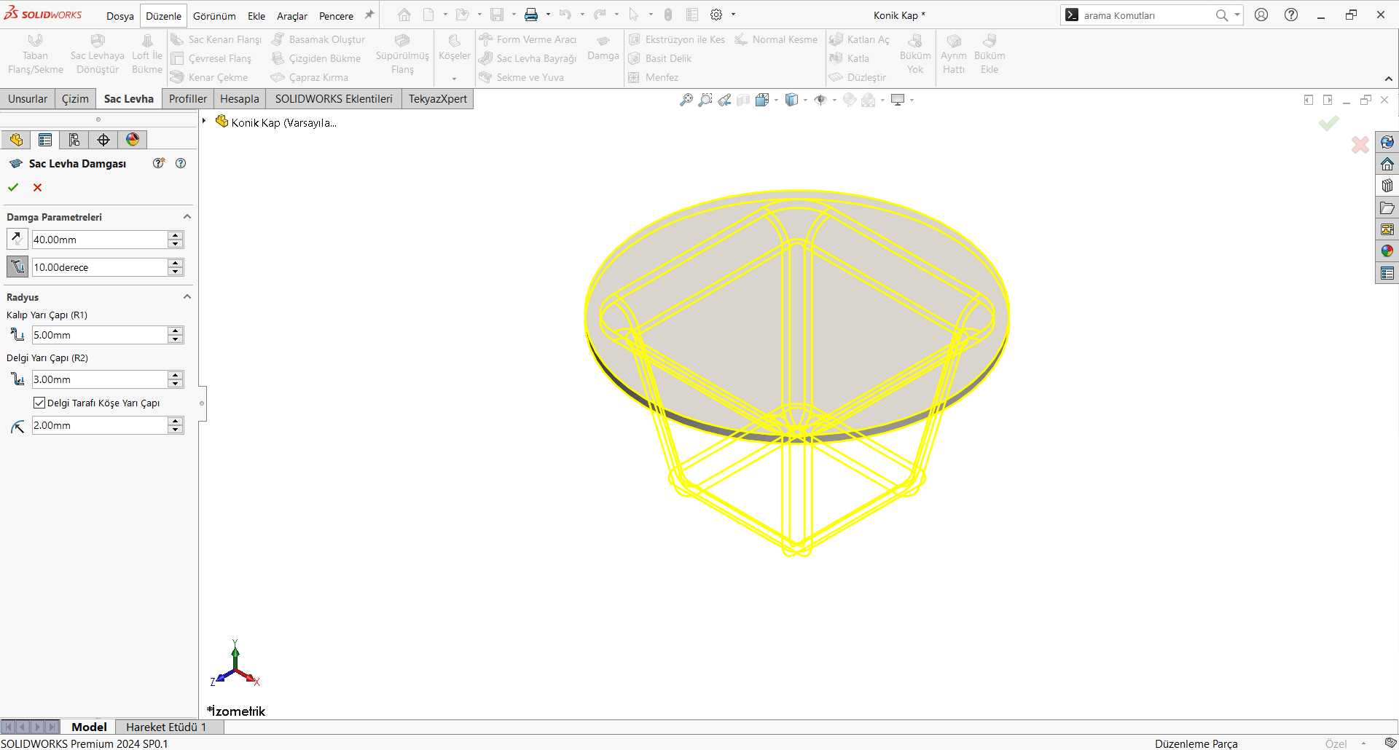Image resolution: width=1399 pixels, height=750 pixels.
Task: Switch to Hareket Etüdü 1 tab
Action: click(x=166, y=727)
